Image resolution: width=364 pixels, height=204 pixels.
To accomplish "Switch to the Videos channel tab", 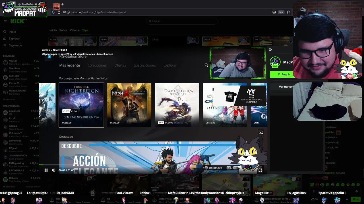I will pyautogui.click(x=74, y=30).
